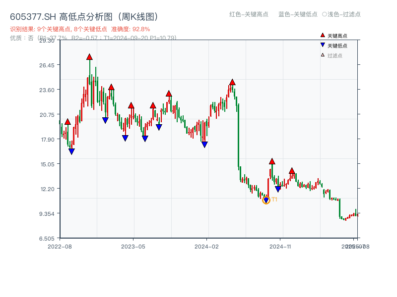Select the blue low-point triangle near 2024-02
Image resolution: width=397 pixels, height=297 pixels.
click(204, 144)
